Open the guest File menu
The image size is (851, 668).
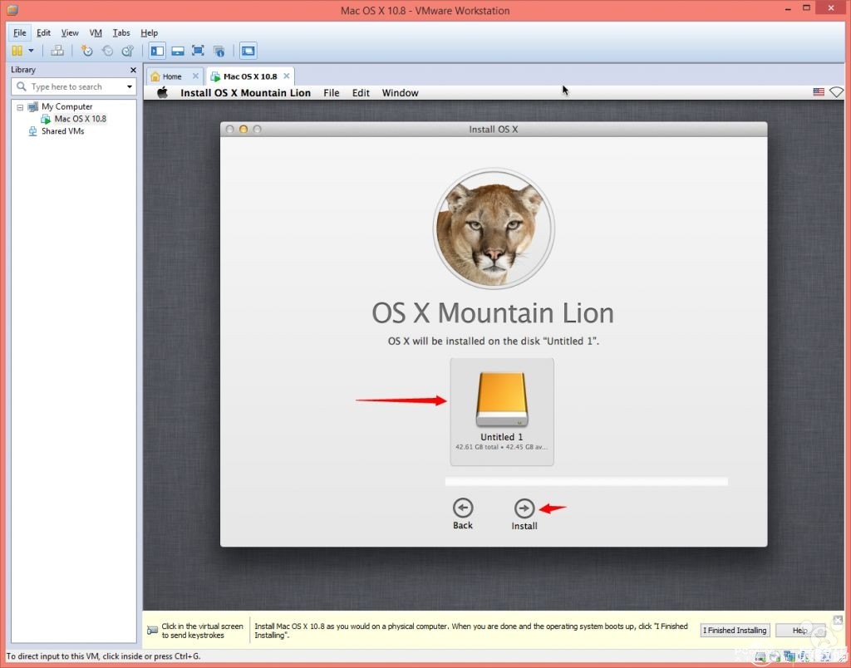[x=331, y=93]
